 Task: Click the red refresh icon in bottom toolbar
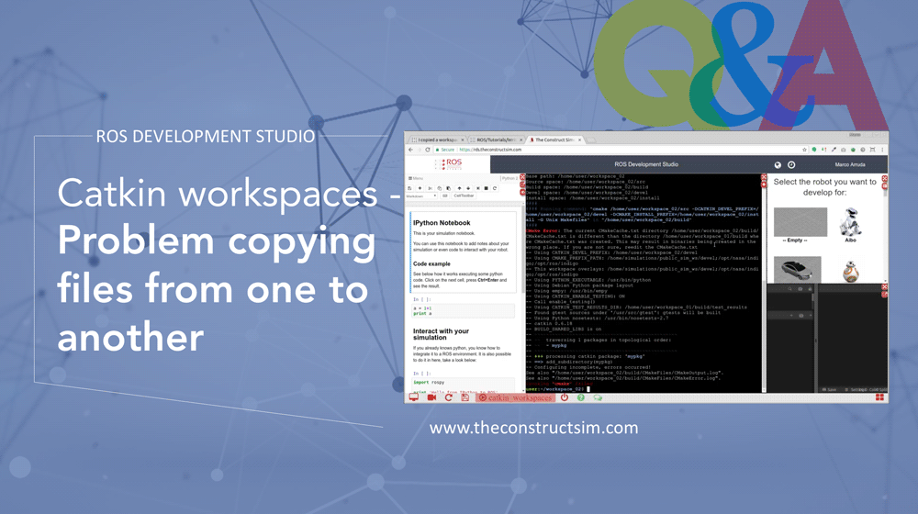[449, 397]
